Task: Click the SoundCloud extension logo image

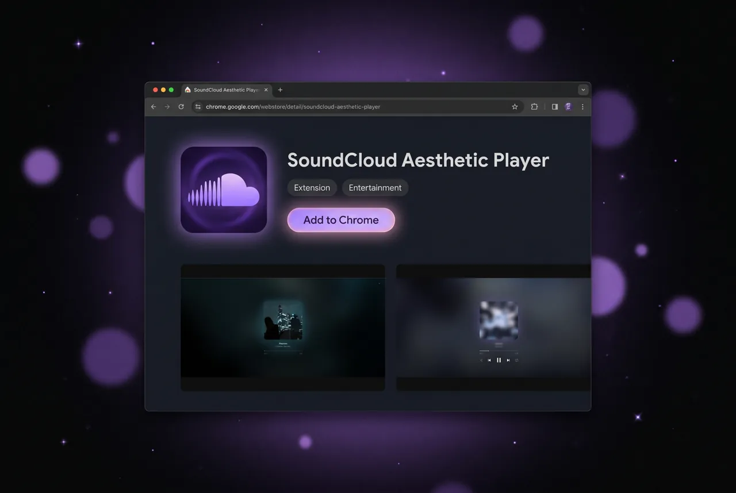Action: point(224,190)
